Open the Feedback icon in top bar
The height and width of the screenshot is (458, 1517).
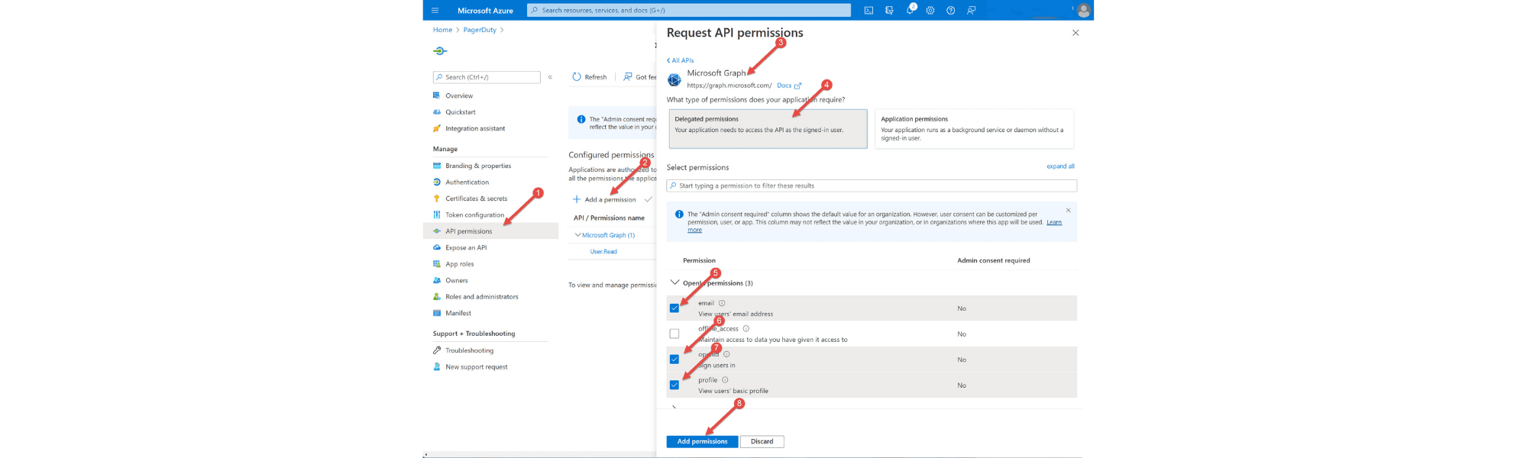(971, 11)
